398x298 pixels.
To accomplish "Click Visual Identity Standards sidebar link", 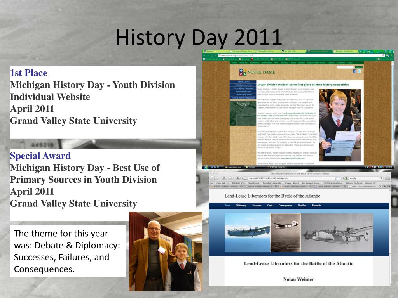I will 243,98.
